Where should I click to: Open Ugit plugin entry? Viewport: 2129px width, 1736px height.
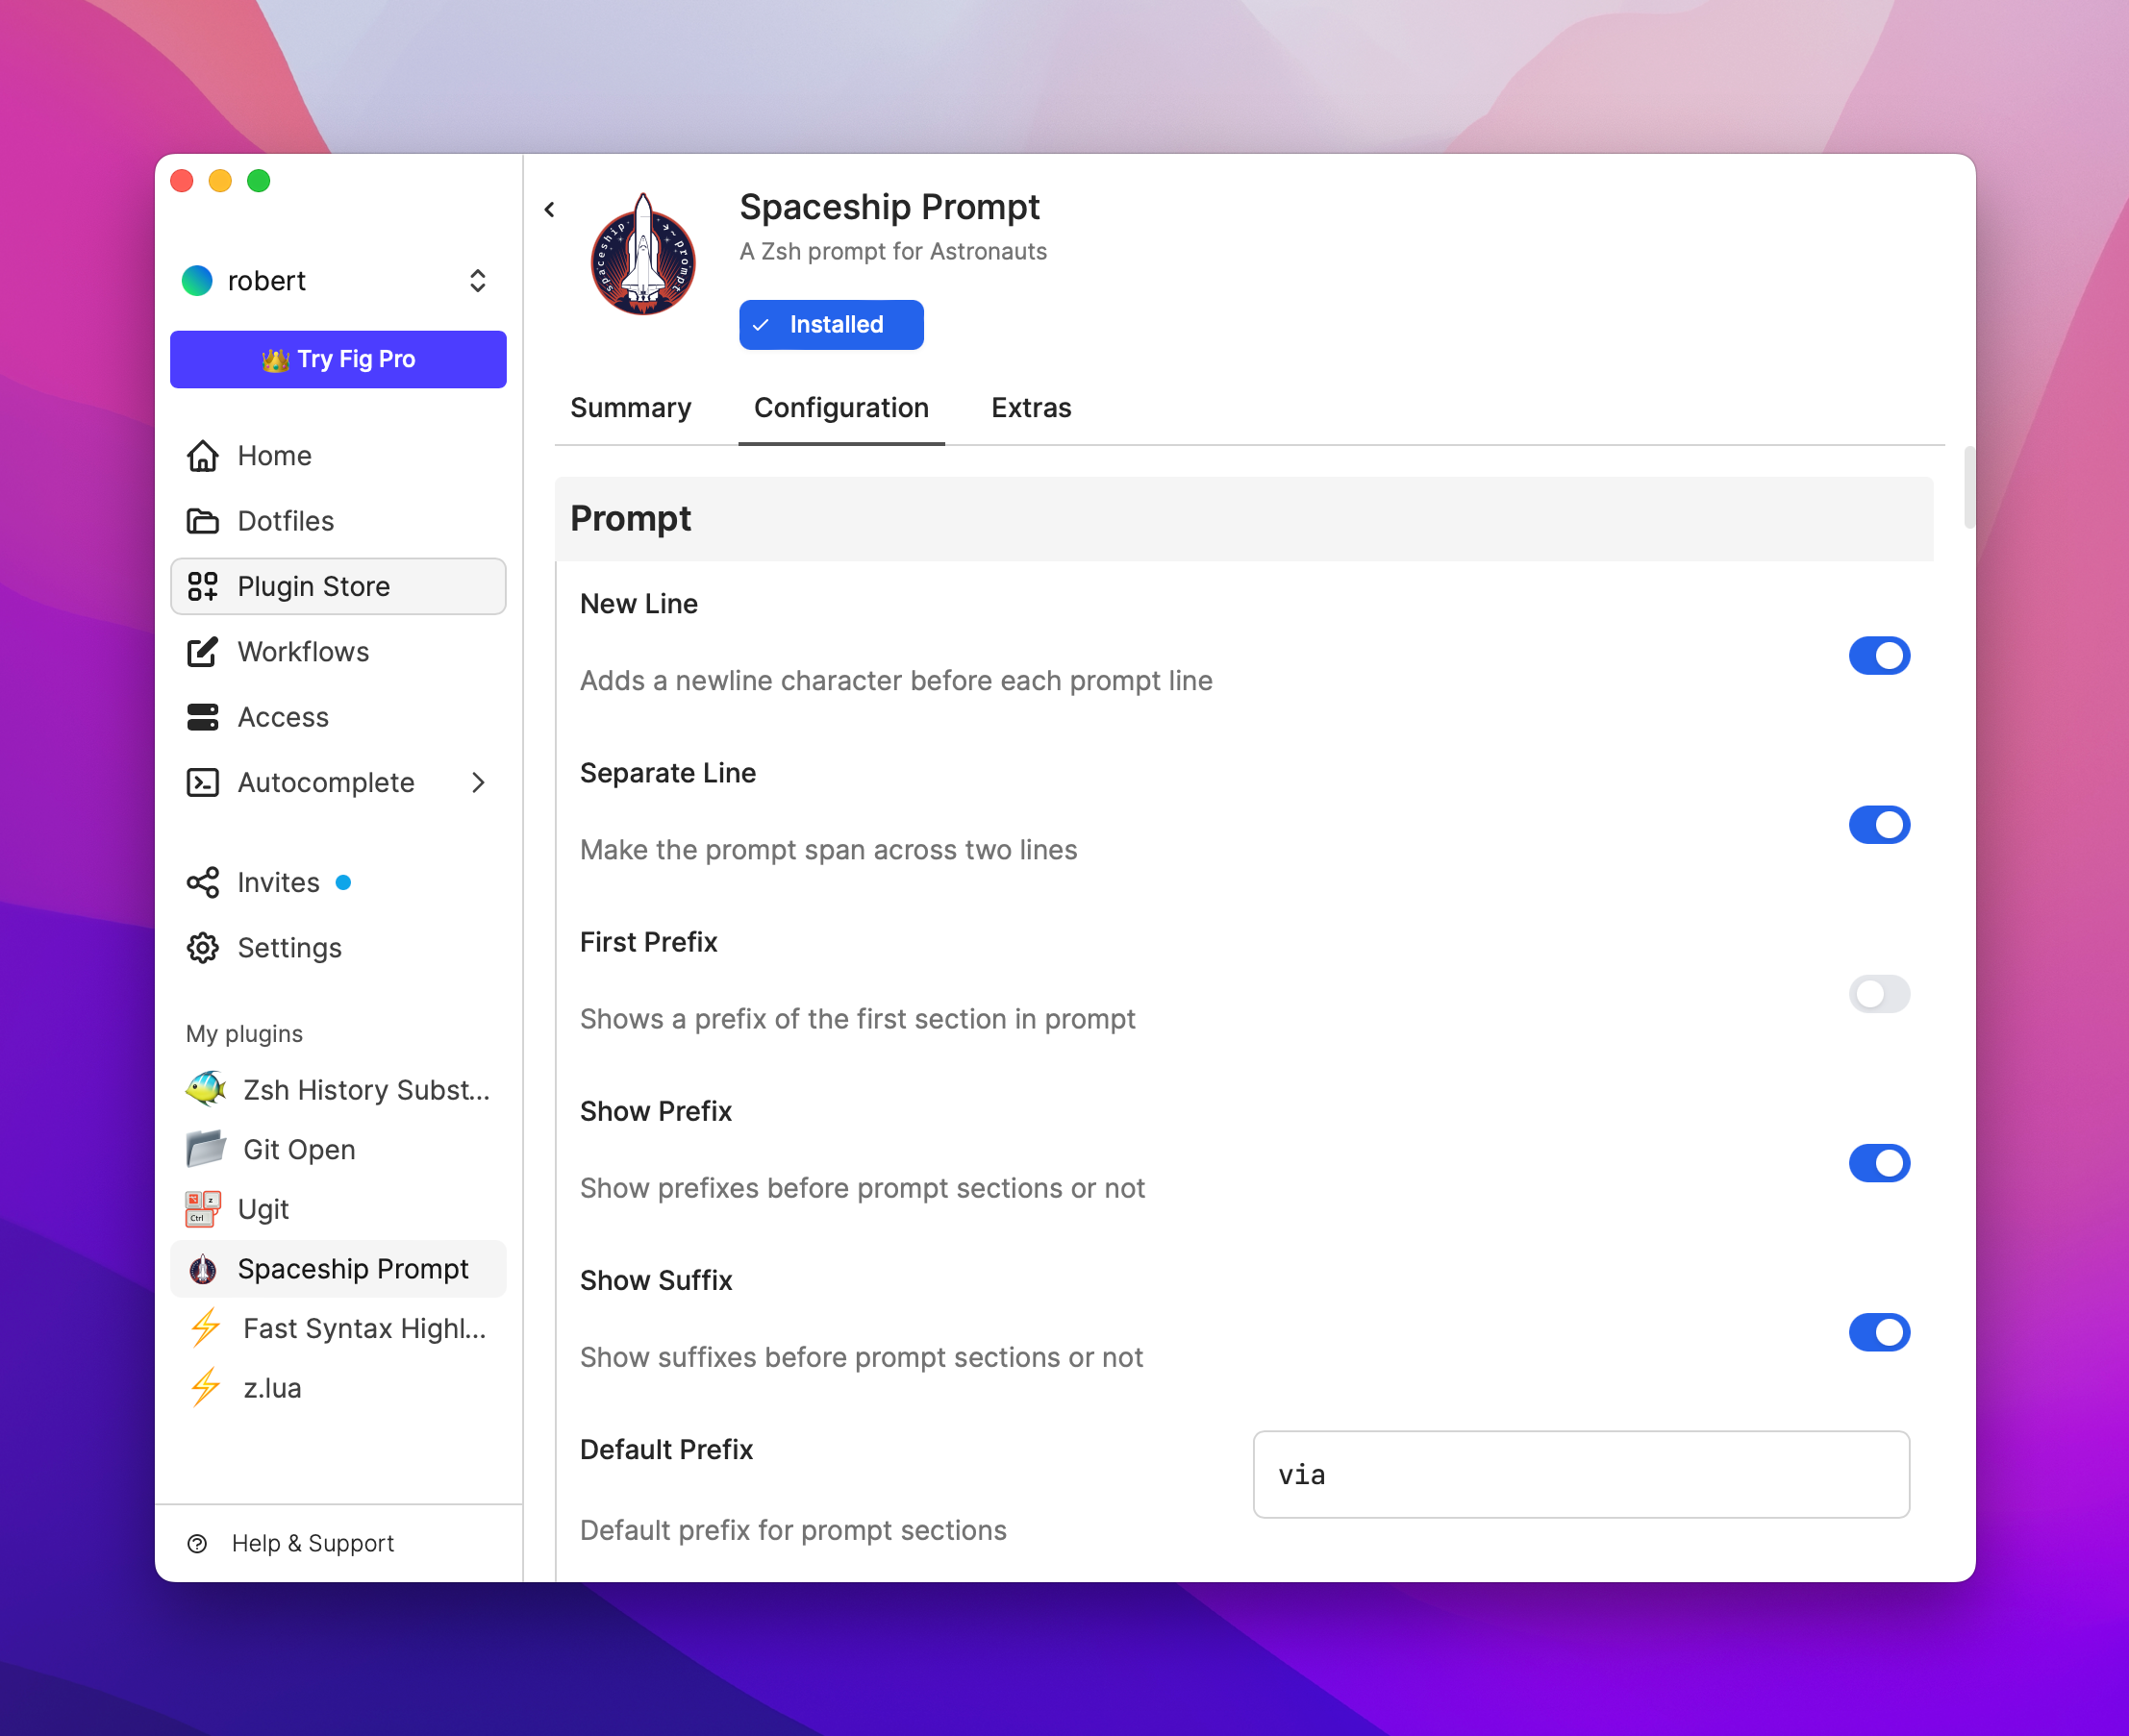point(338,1208)
